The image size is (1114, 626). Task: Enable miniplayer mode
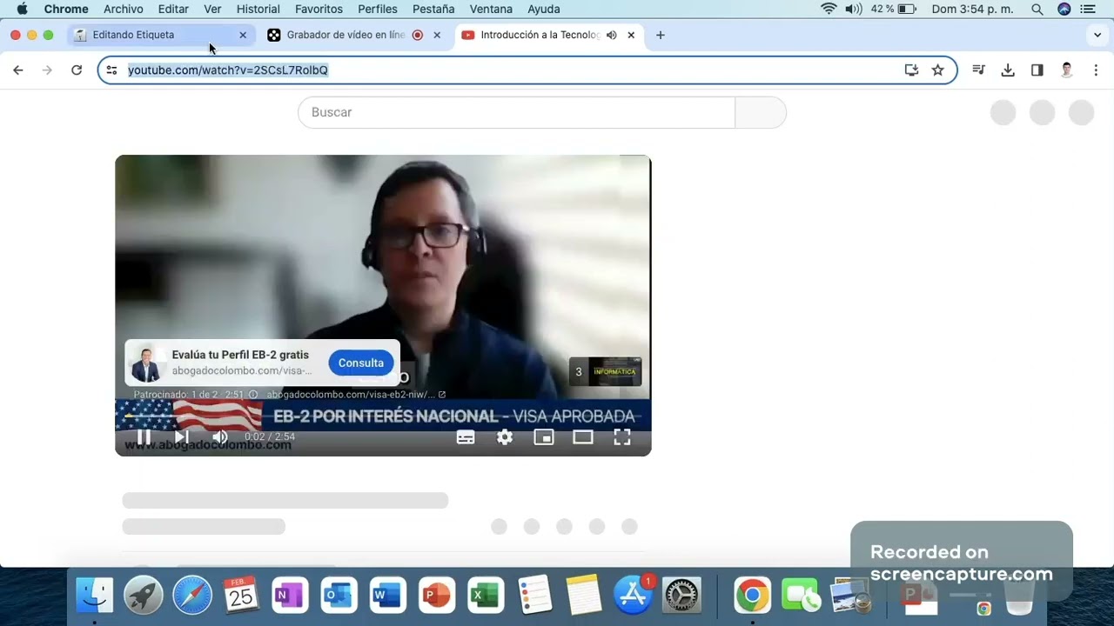click(x=544, y=437)
